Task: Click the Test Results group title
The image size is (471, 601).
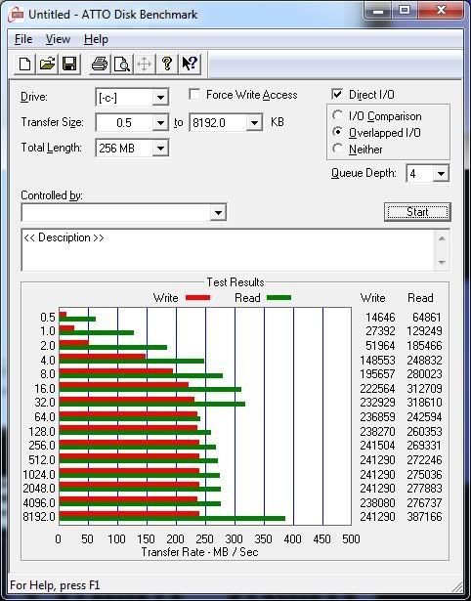Action: click(235, 282)
